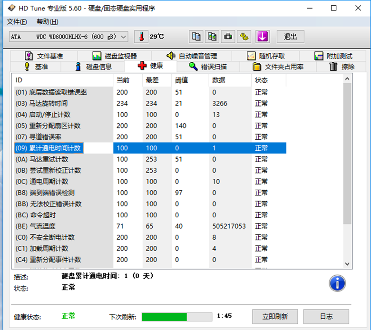Open the 日志 button

pyautogui.click(x=326, y=316)
